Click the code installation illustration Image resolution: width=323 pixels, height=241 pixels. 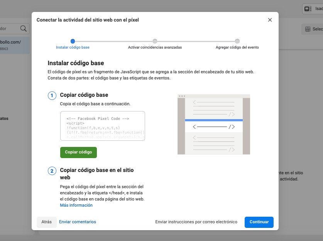[x=214, y=124]
